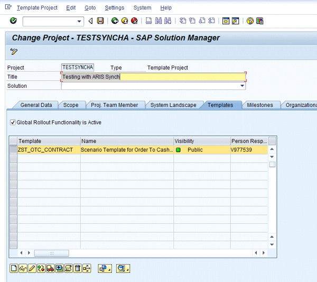Click the green checkmark Enter icon
Viewport: 317px width, 282px height.
pyautogui.click(x=13, y=21)
